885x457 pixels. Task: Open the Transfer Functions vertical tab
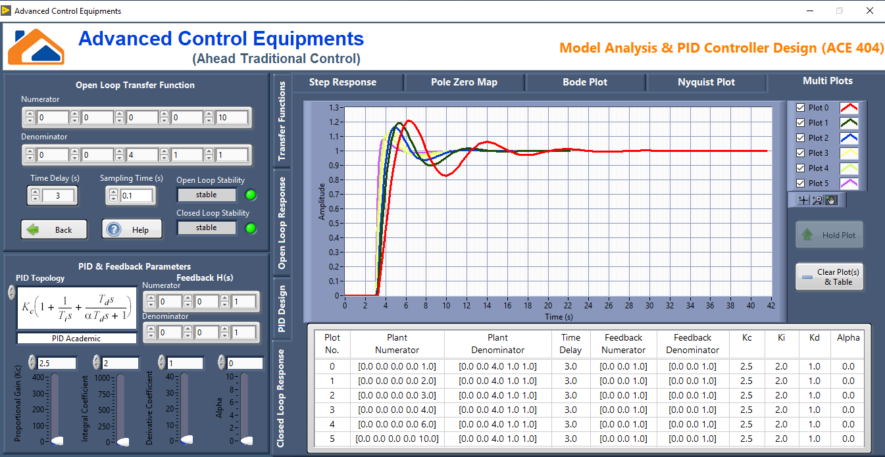[x=282, y=121]
